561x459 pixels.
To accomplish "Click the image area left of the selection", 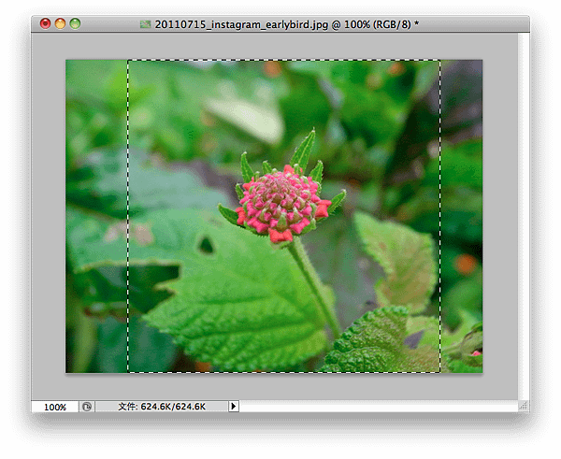I will 96,216.
